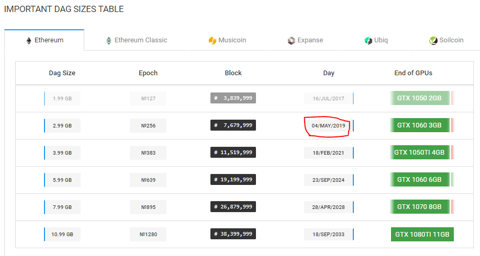Click the 18/FEB/2021 date cell
480x256 pixels.
point(329,153)
